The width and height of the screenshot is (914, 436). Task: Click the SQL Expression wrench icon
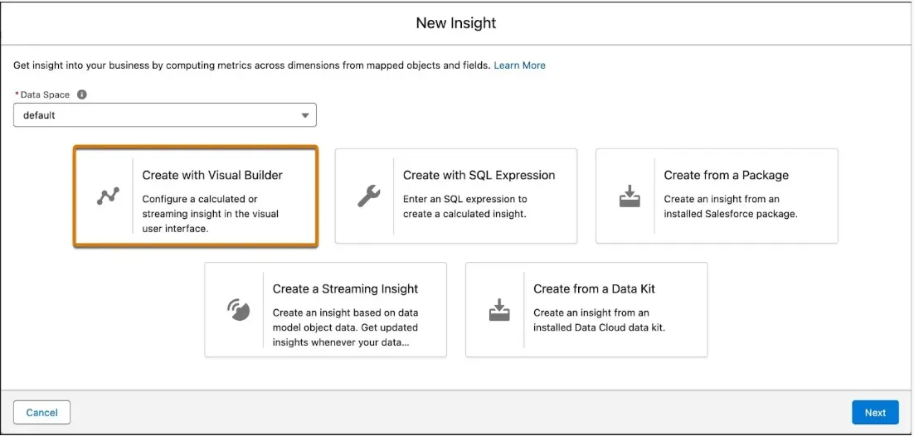[x=368, y=196]
